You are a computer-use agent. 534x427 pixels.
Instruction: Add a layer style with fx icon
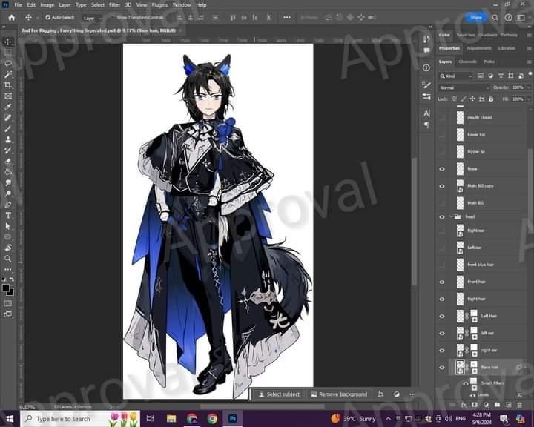464,405
